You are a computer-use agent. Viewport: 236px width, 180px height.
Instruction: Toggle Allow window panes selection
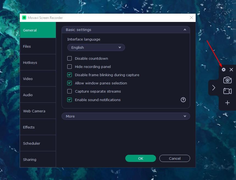[x=70, y=83]
